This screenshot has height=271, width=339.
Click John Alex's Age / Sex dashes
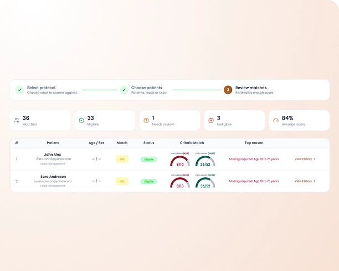(96, 159)
